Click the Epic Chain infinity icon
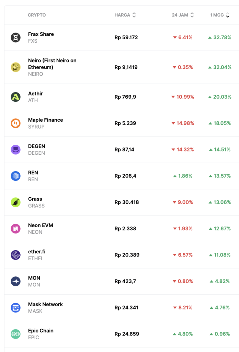Screen dimensions: 239x352 (16, 334)
